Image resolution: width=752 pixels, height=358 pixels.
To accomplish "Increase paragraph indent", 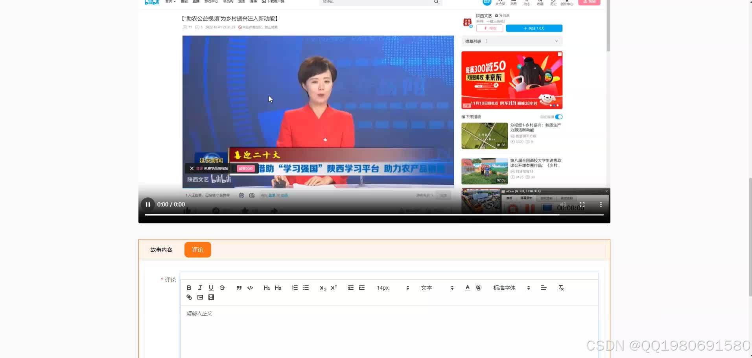I will tap(362, 288).
